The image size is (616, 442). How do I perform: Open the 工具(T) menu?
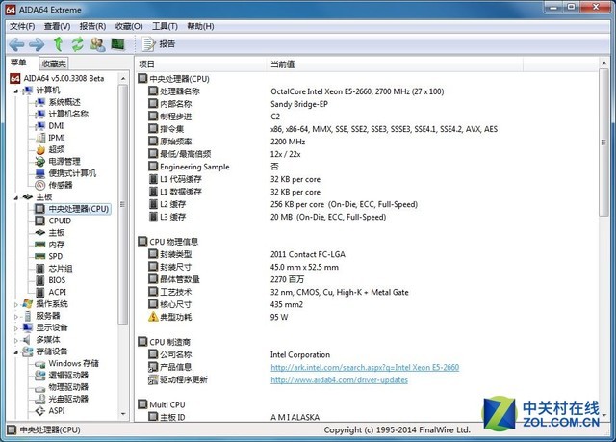click(x=165, y=26)
